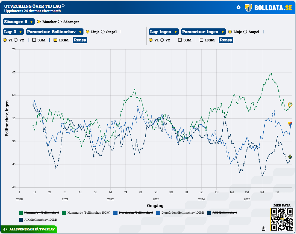Viewport: 296px width, 234px height.
Task: Click the share icon at bottom right
Action: (x=263, y=228)
